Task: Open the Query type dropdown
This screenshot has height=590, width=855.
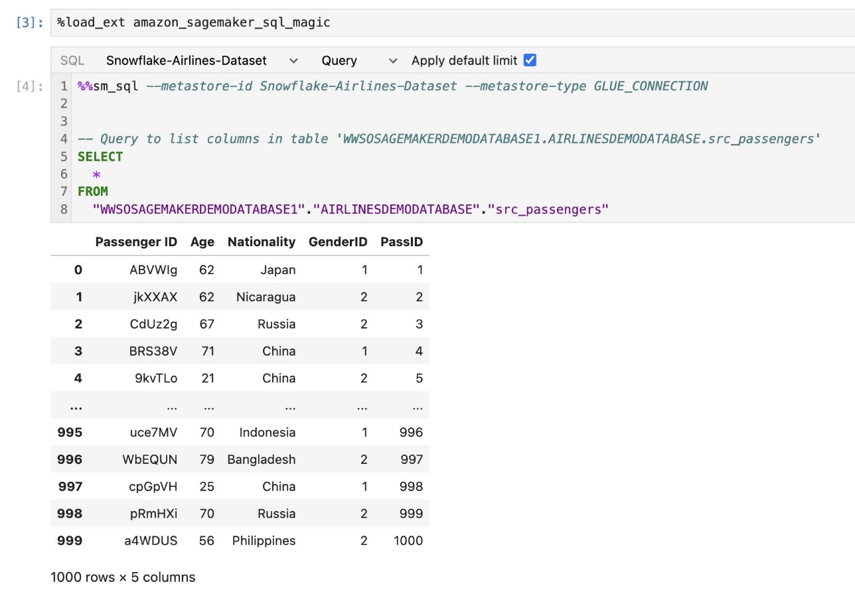Action: click(x=359, y=60)
